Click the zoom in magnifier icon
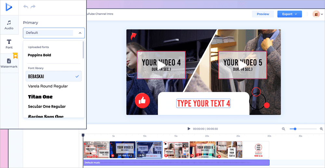325x168 pixels. 321,129
